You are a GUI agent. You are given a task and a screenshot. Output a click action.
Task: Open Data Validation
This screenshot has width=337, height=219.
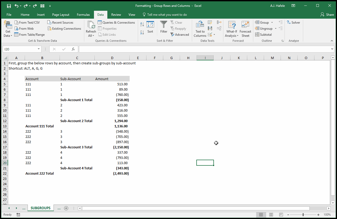pyautogui.click(x=210, y=35)
